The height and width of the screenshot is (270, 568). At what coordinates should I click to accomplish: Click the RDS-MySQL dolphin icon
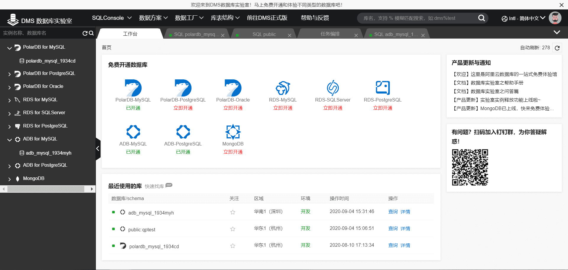[283, 88]
